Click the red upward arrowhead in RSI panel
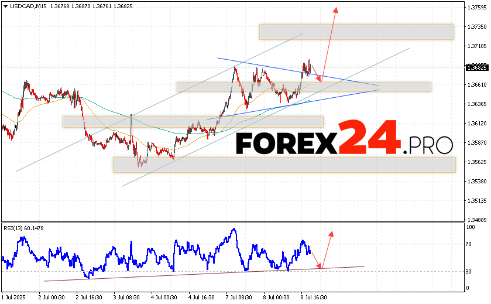491x304 pixels. (x=331, y=234)
